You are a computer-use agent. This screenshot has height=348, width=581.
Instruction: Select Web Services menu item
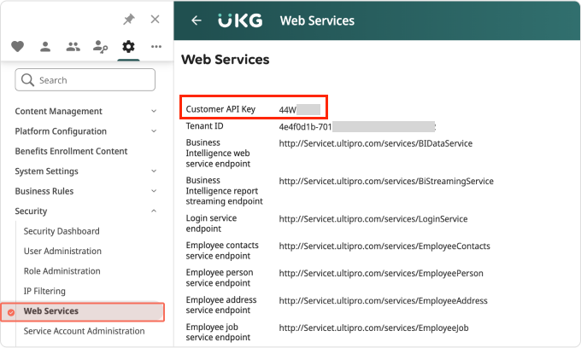click(51, 311)
